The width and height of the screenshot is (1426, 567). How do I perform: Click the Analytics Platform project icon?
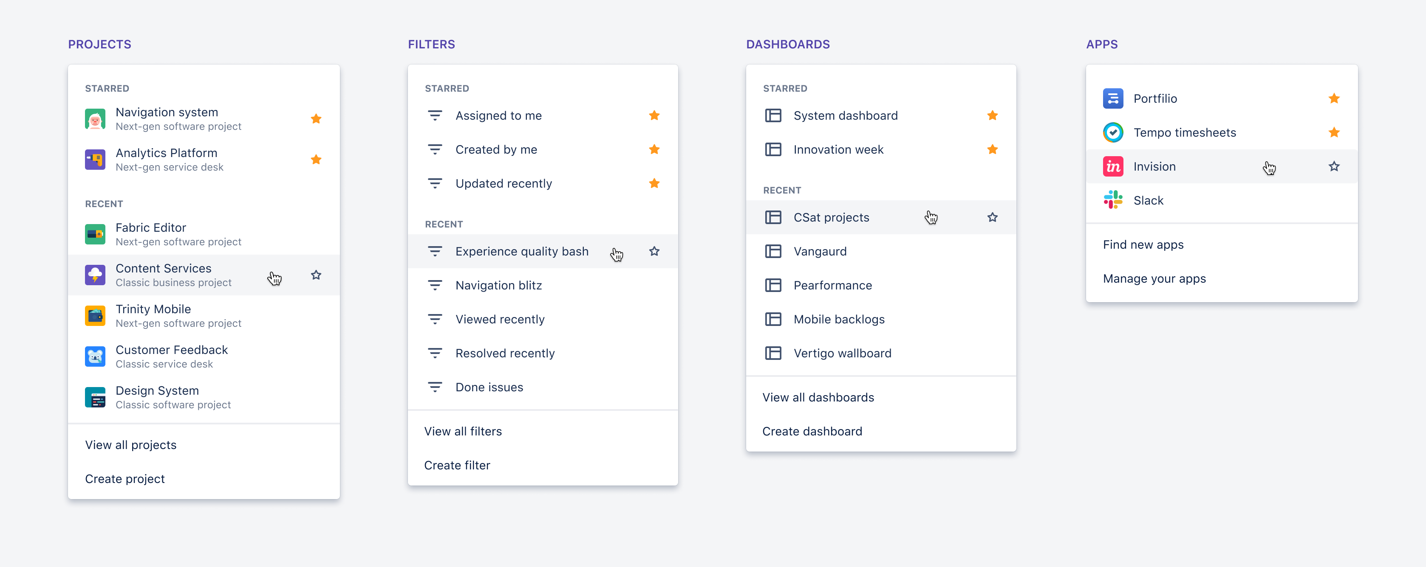pyautogui.click(x=95, y=160)
